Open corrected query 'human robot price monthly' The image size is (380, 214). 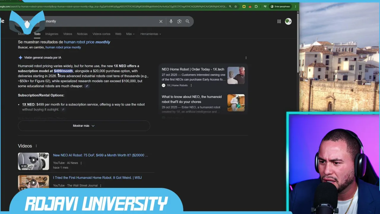coord(87,42)
